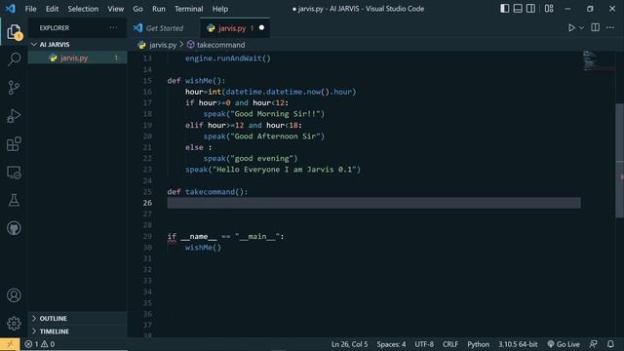Viewport: 624px width, 351px height.
Task: Open the GitHub view in activity bar
Action: [x=14, y=228]
